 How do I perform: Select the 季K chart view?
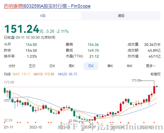pyautogui.click(x=110, y=66)
